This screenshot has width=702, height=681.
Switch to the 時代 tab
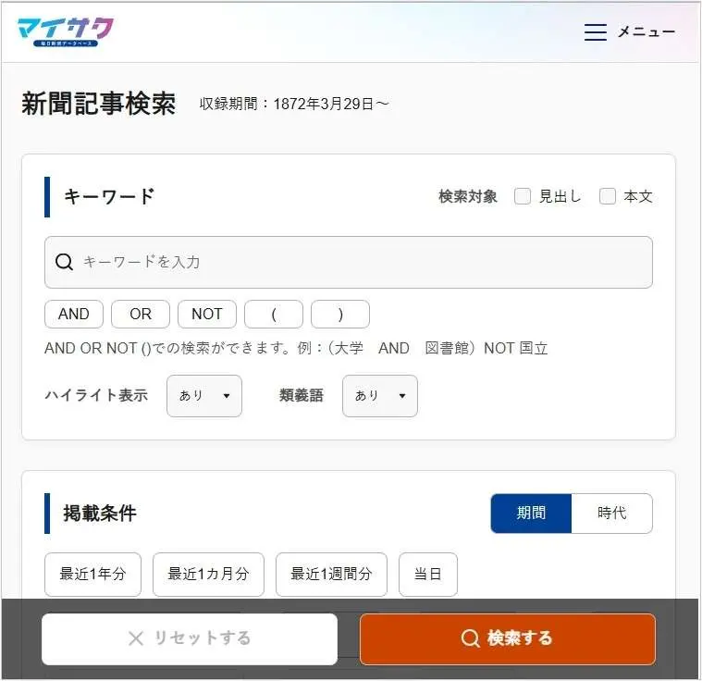point(611,513)
